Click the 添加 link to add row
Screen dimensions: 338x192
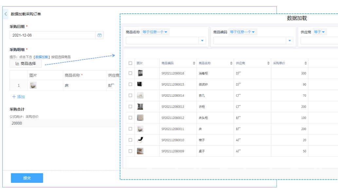pos(19,97)
